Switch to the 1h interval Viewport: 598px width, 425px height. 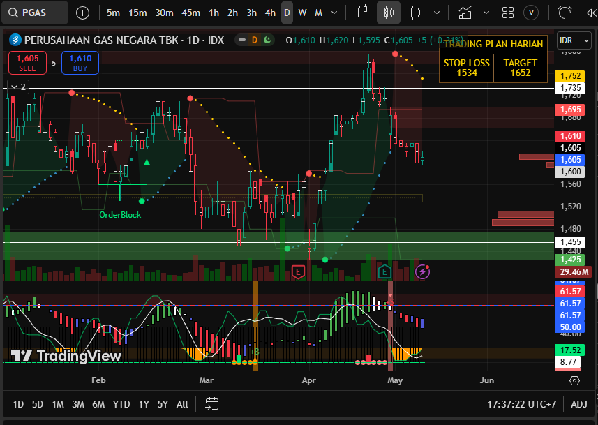coord(214,13)
